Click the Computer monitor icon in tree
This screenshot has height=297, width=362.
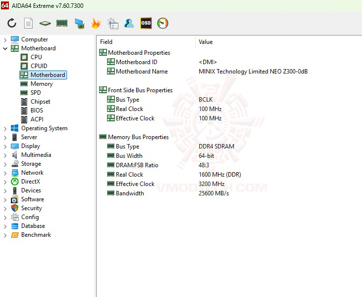15,39
